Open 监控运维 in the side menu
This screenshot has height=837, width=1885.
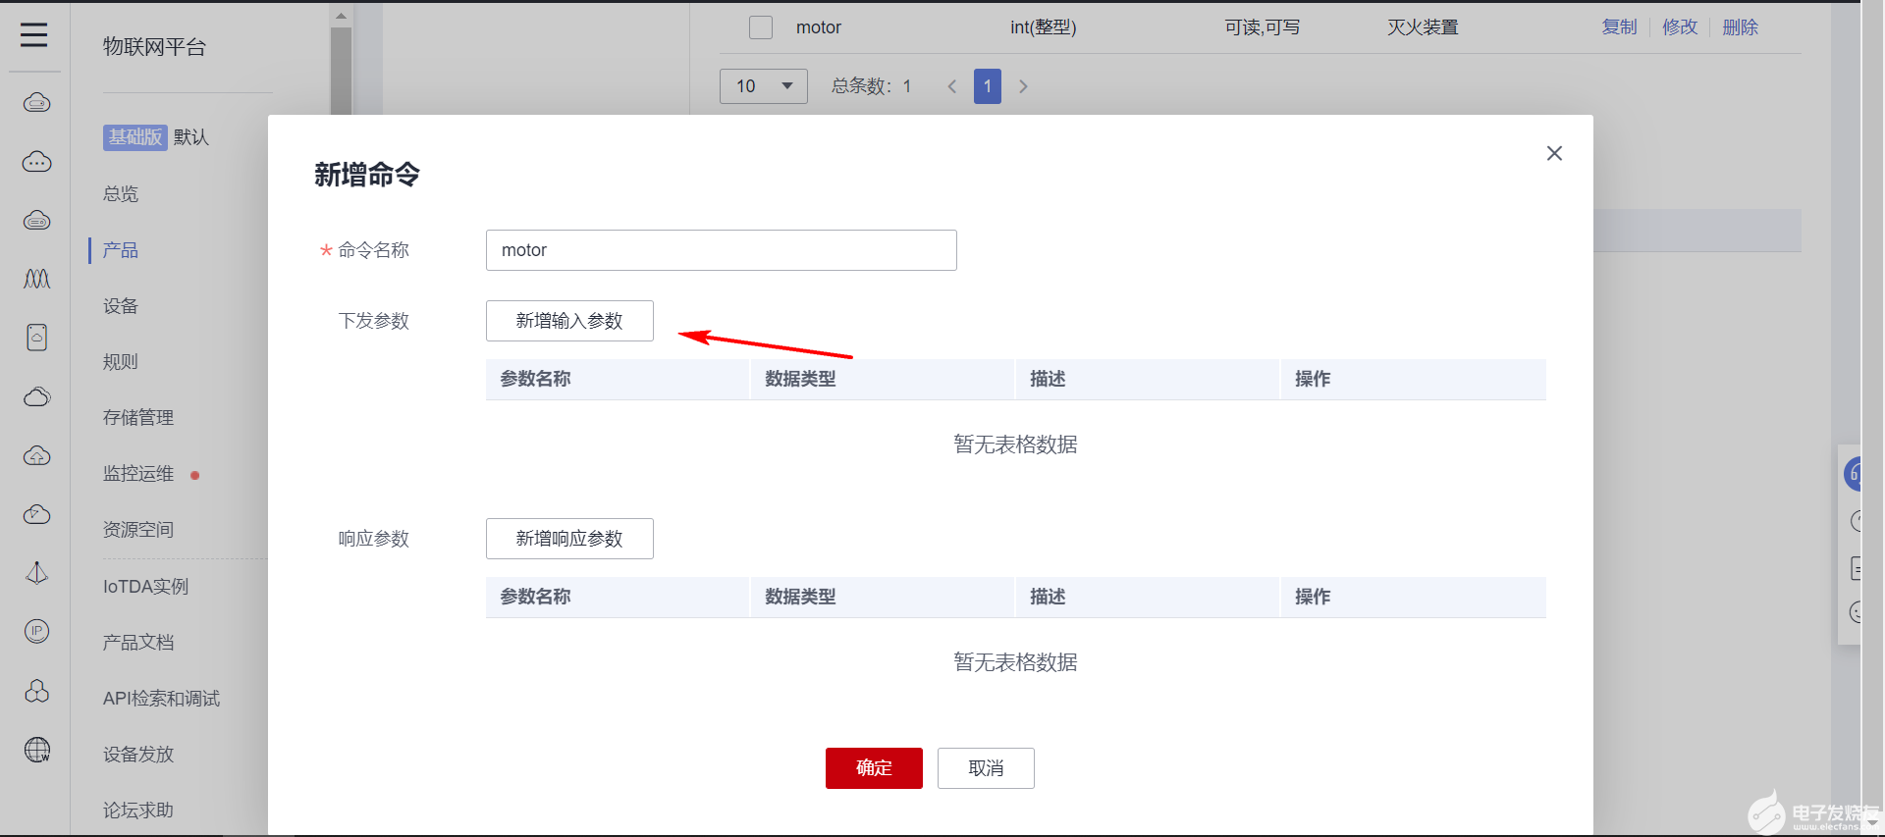coord(138,474)
